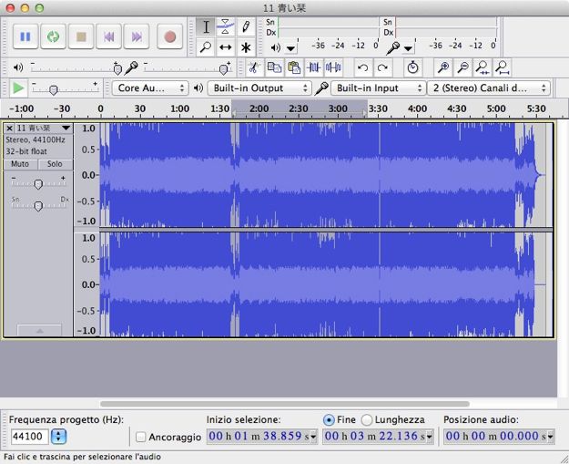Select the Multi-Tool asterisk
Screen dimensions: 569x464
pos(246,47)
